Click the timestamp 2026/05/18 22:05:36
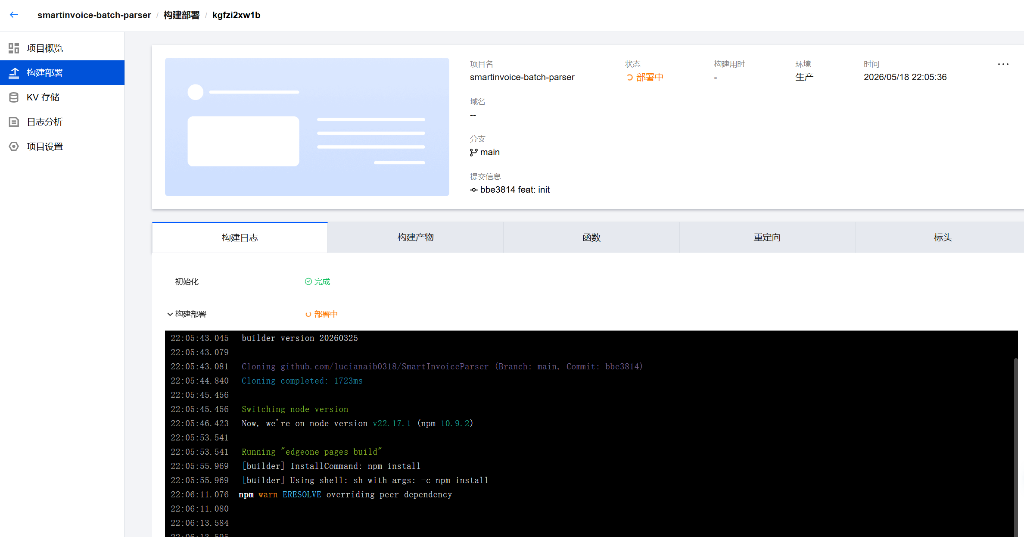1024x537 pixels. click(905, 78)
